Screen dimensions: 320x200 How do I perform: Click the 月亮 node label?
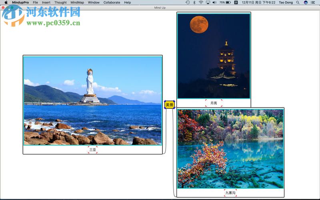[214, 103]
